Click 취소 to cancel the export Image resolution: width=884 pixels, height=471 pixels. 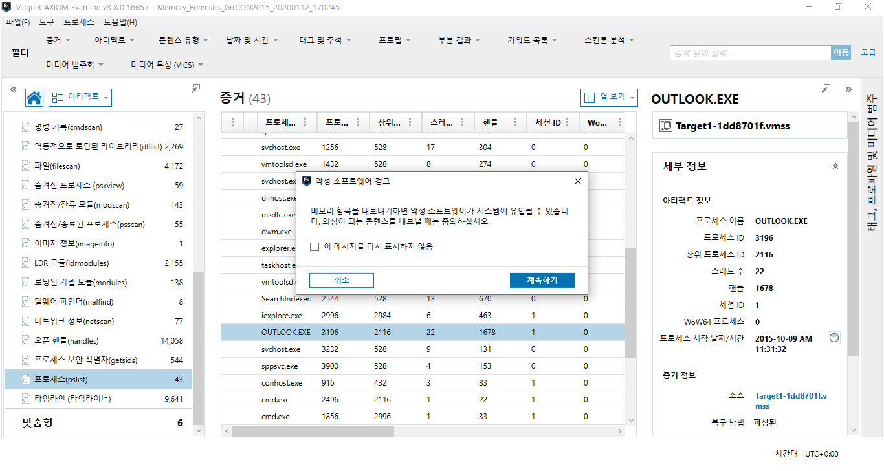click(x=342, y=280)
